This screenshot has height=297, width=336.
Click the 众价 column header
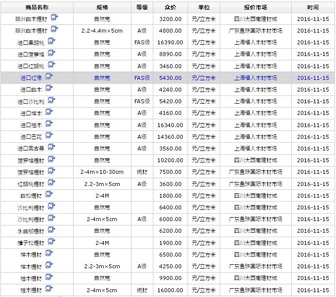coord(170,8)
